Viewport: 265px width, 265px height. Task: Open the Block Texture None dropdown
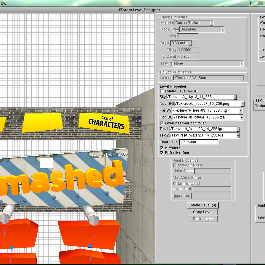click(x=208, y=63)
